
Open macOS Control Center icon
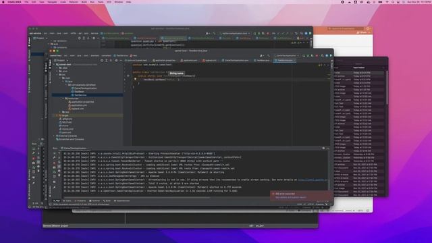(x=398, y=2)
